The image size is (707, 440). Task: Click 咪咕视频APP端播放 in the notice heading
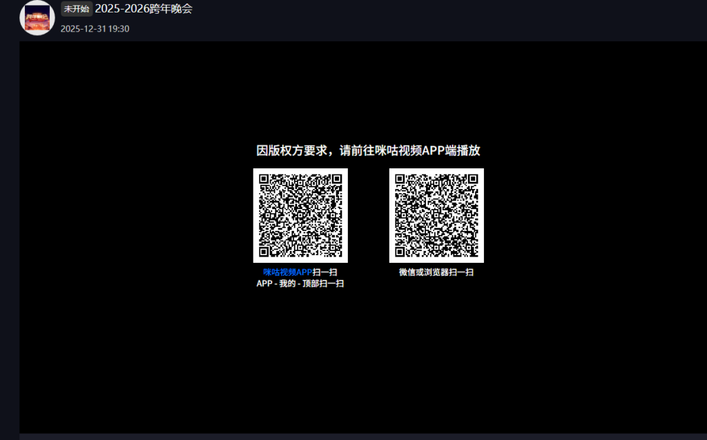pos(428,150)
